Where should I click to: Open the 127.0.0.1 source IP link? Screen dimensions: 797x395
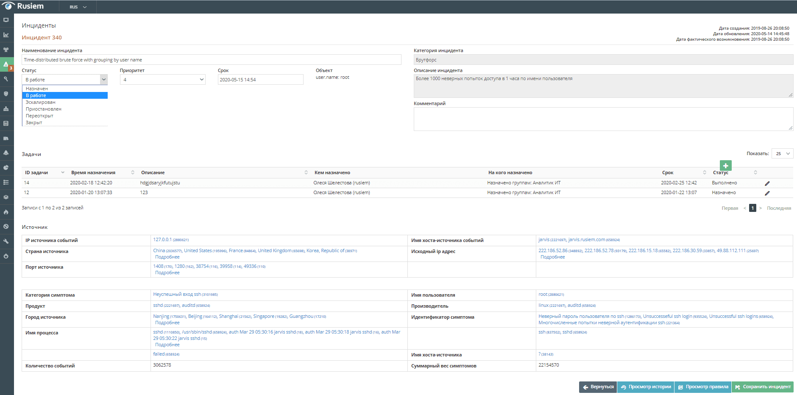tap(162, 240)
